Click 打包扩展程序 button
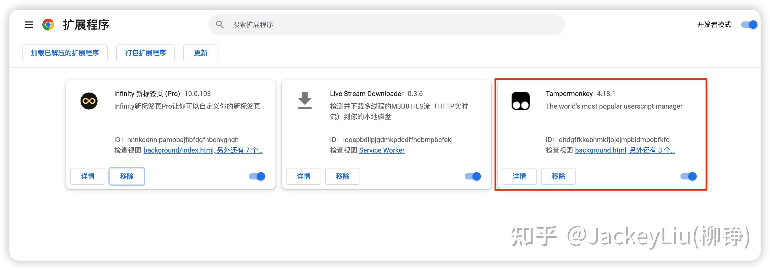Image resolution: width=770 pixels, height=270 pixels. [146, 53]
